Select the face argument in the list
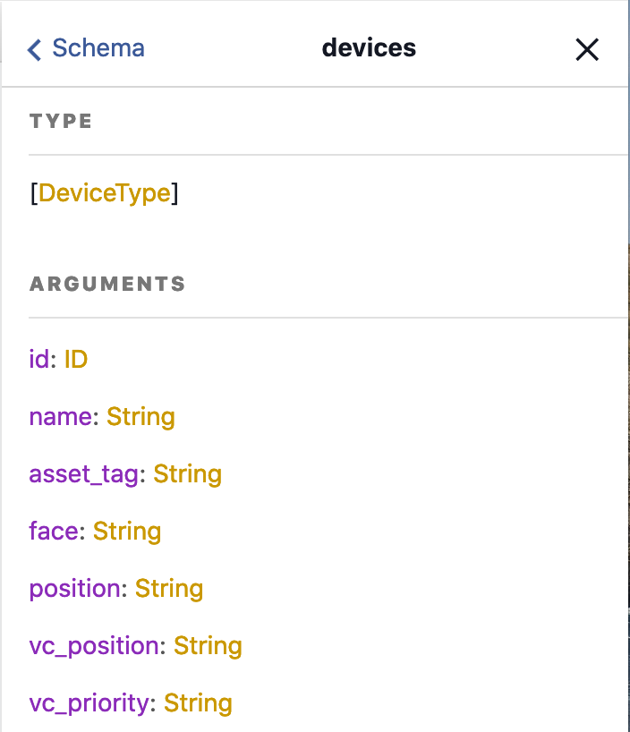This screenshot has height=732, width=630. click(x=55, y=531)
